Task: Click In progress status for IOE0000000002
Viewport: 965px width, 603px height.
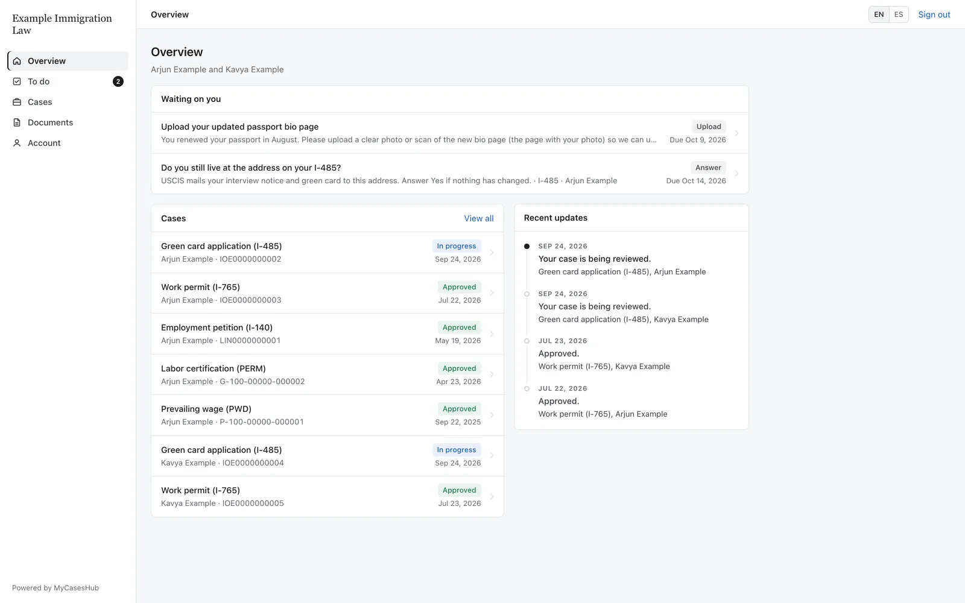Action: pos(456,246)
